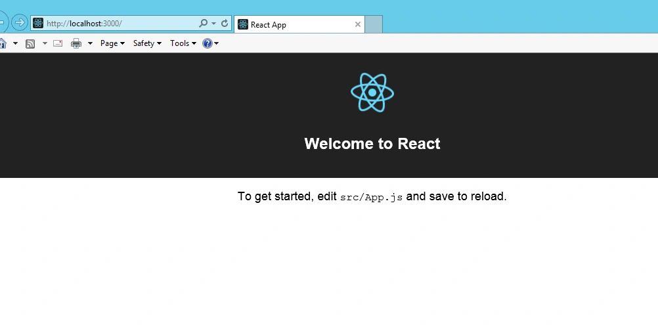This screenshot has height=325, width=658.
Task: Click the React favicon in the address bar
Action: click(x=38, y=24)
